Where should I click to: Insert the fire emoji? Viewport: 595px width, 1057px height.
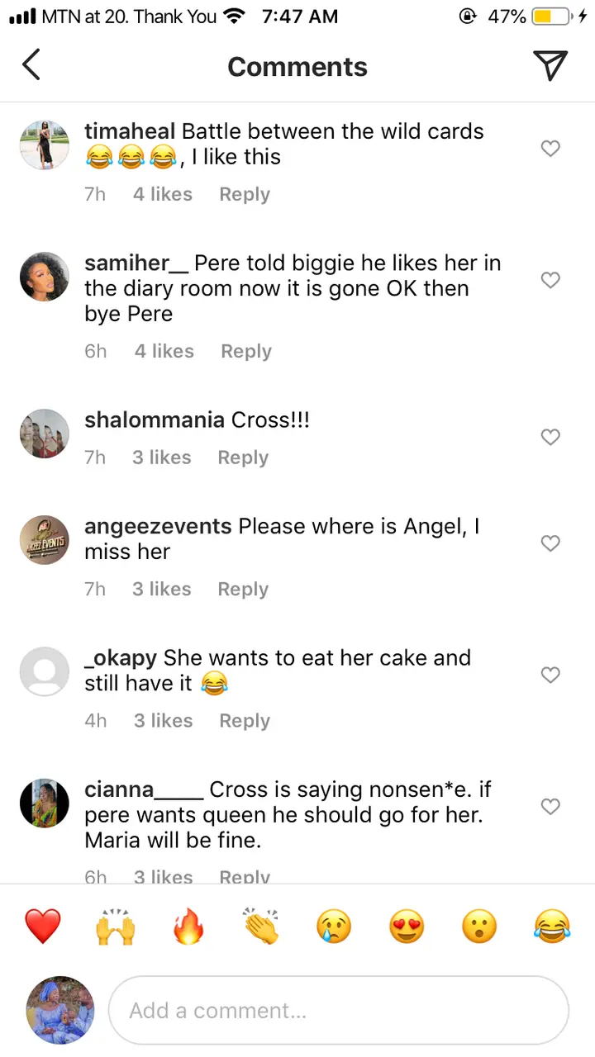188,926
